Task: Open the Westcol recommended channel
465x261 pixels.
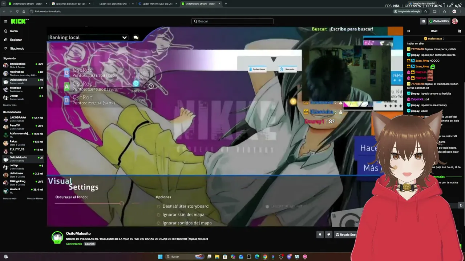Action: (23, 191)
